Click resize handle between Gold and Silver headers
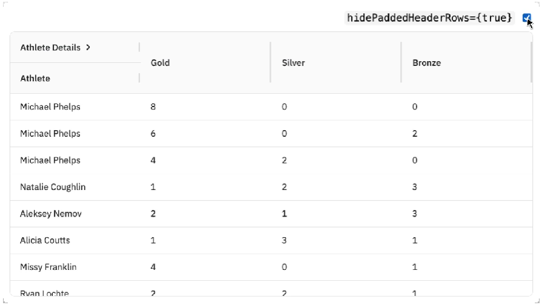Screen dimensions: 542x305 pos(270,62)
